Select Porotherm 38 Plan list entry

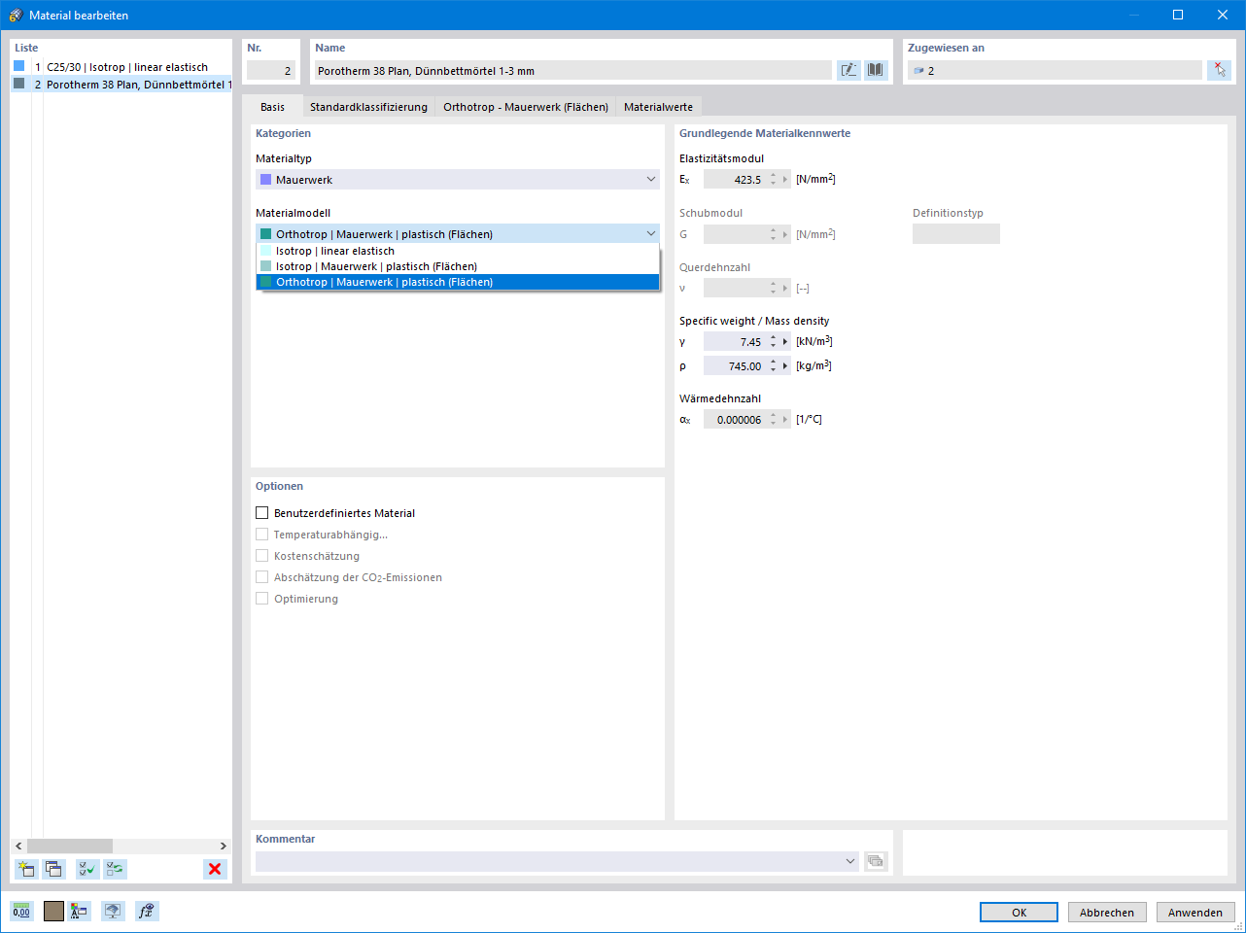138,85
